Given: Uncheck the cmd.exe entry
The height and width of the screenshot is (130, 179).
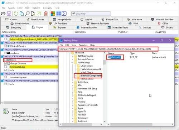Looking at the screenshot, I should (5, 53).
